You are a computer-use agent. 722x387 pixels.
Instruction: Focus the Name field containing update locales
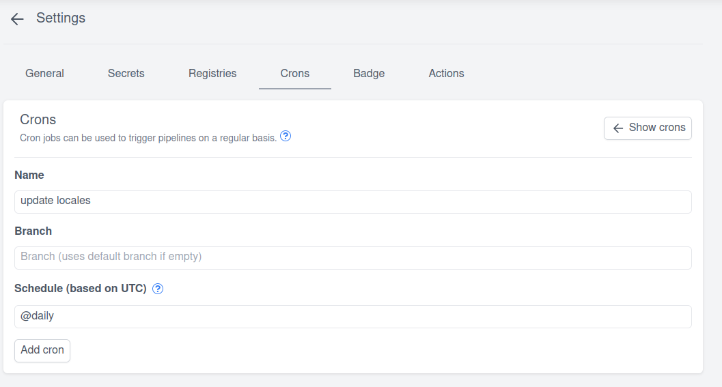[x=352, y=201]
